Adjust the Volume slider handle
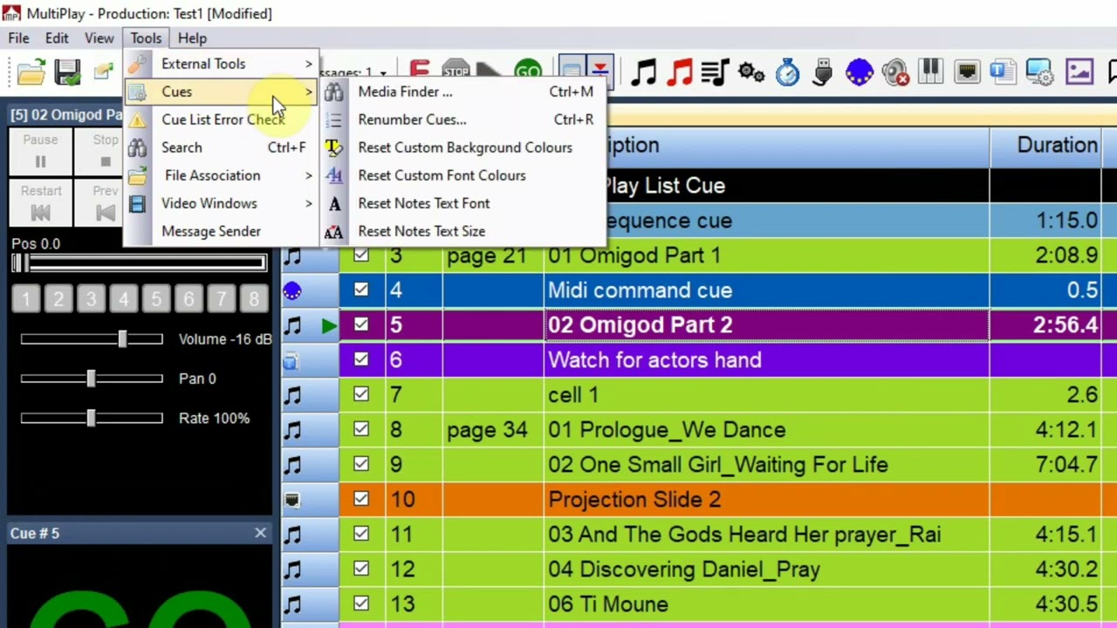Viewport: 1117px width, 628px height. click(x=122, y=339)
